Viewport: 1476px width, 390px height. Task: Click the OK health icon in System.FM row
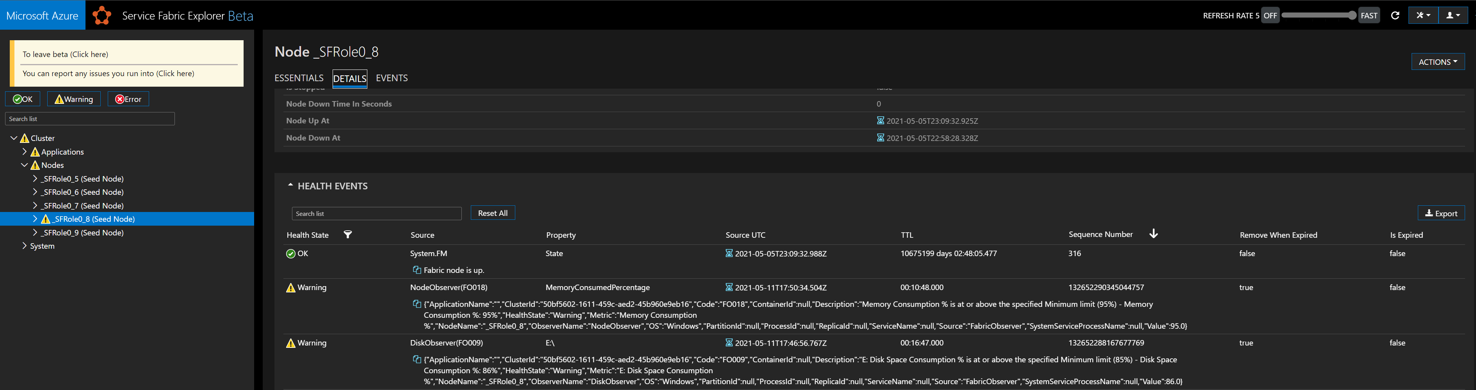click(x=290, y=254)
